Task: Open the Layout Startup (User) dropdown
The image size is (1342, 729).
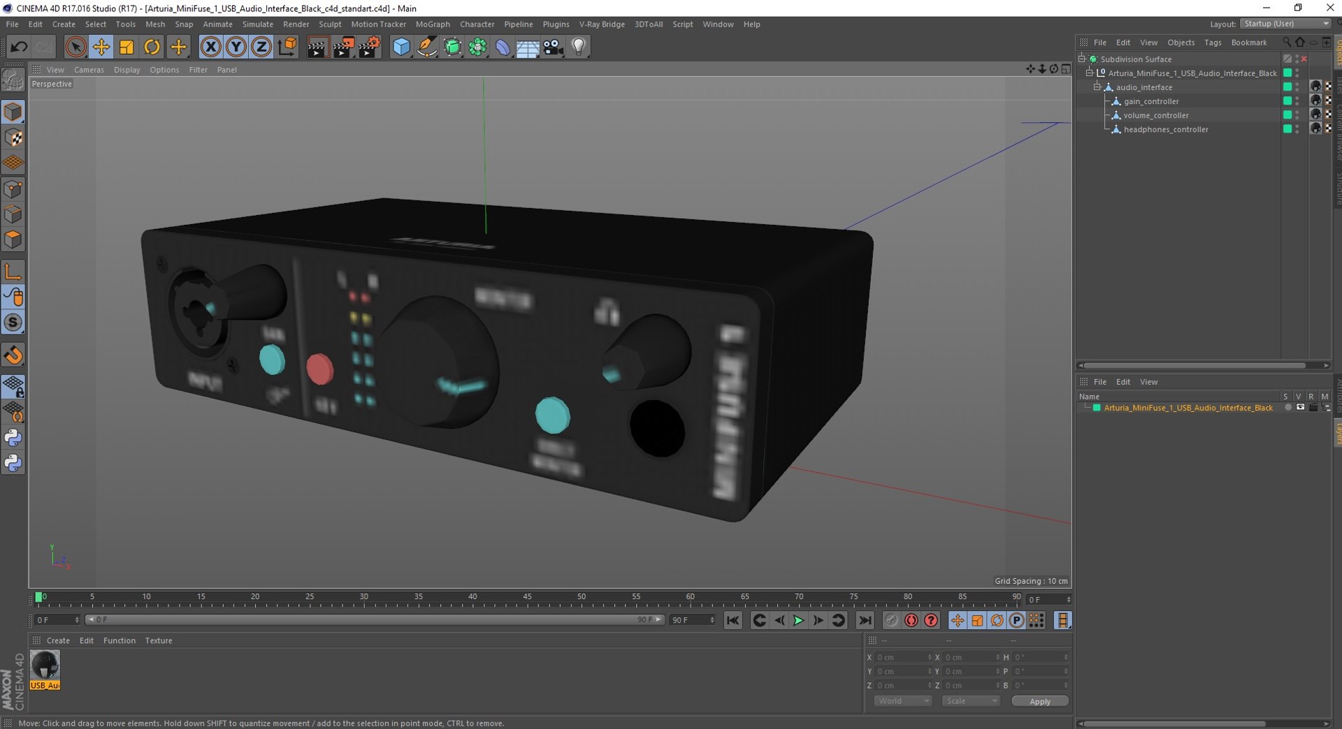Action: pos(1285,24)
